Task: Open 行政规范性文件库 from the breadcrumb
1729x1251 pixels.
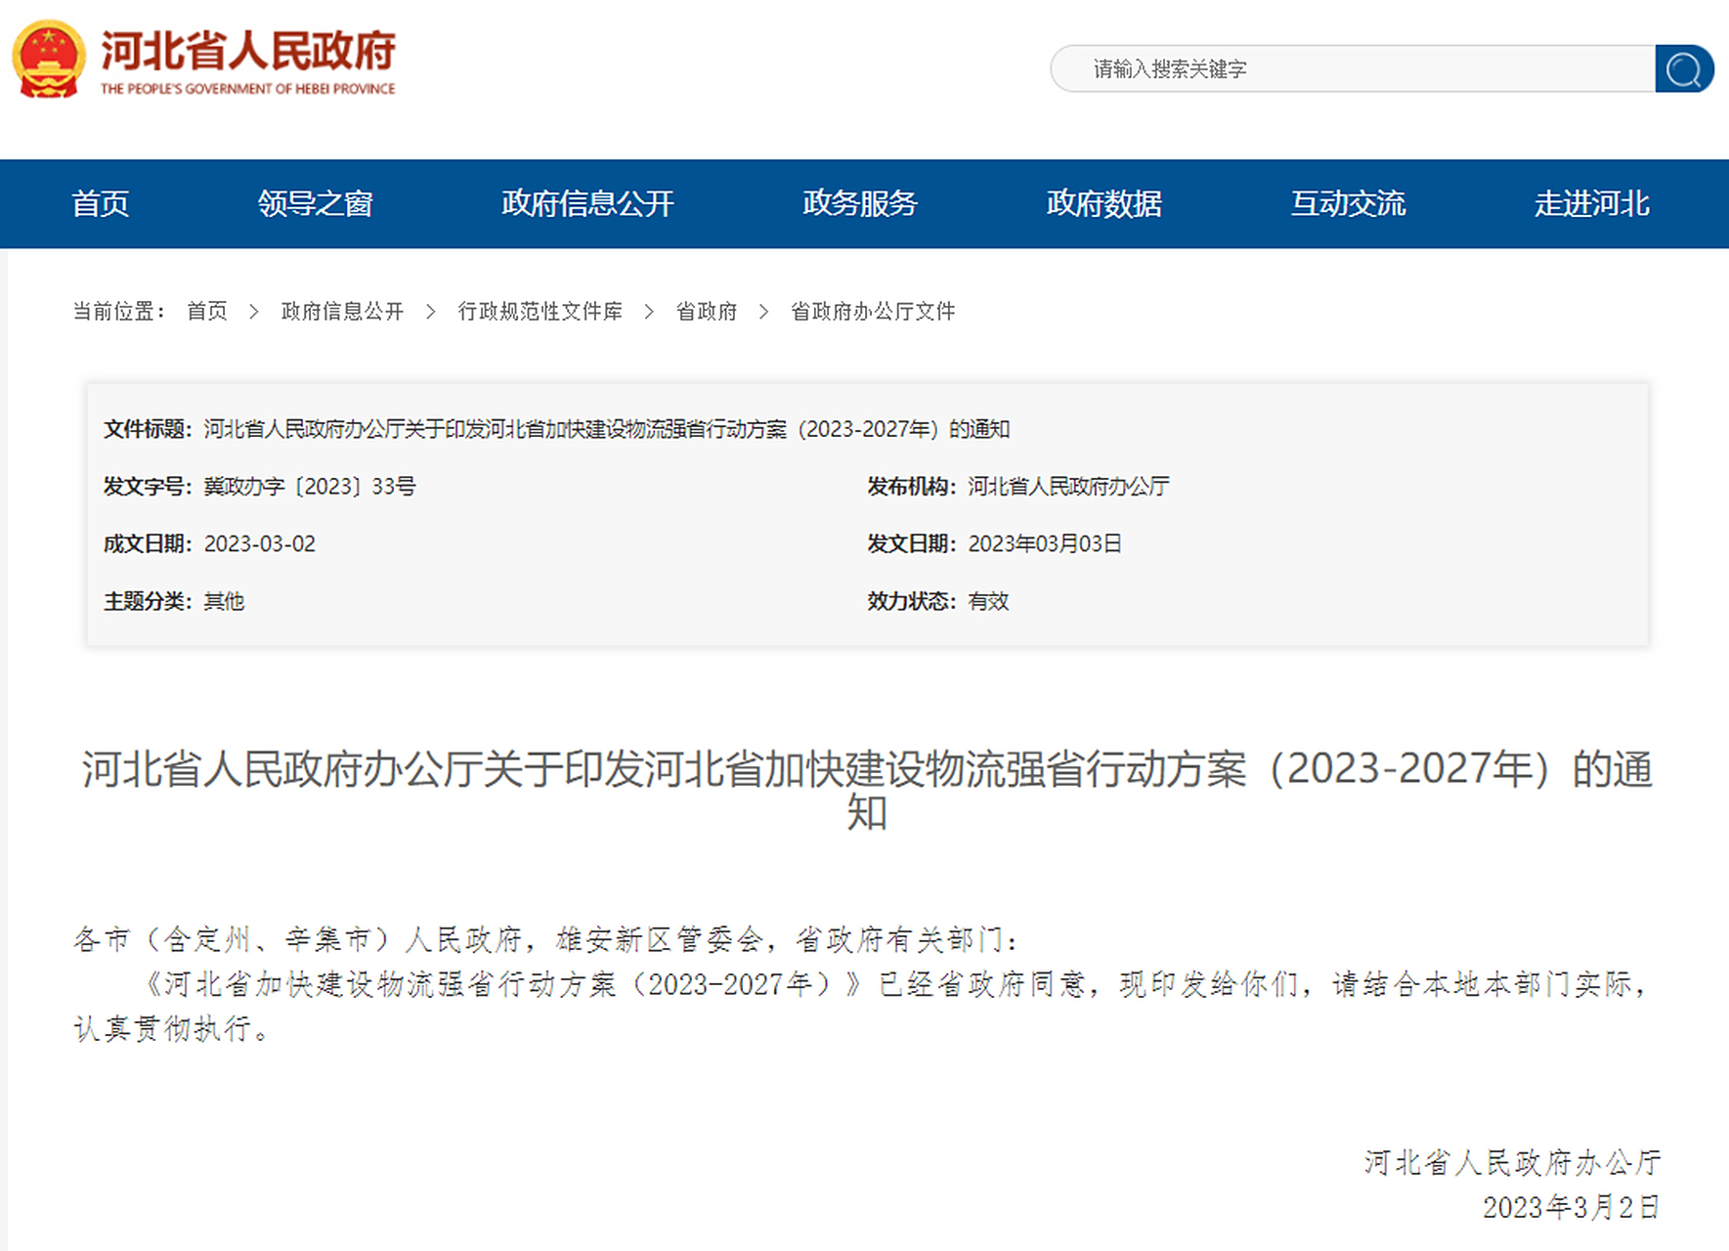Action: (x=540, y=312)
